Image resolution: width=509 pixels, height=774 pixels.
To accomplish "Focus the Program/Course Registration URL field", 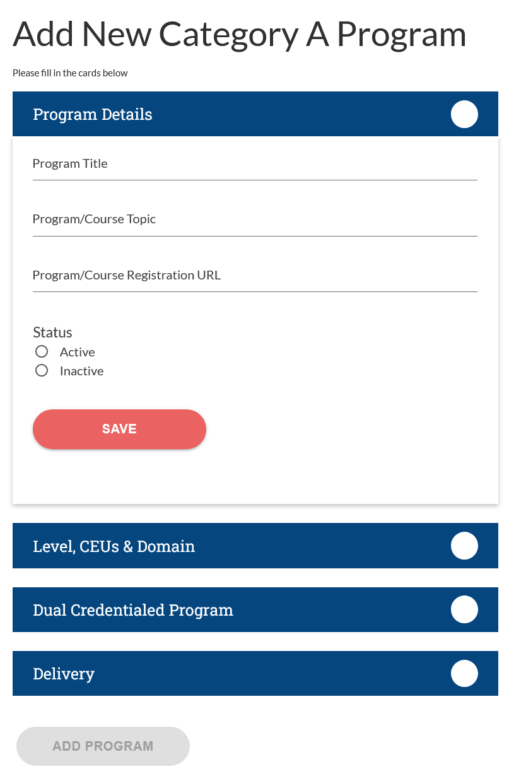I will (255, 276).
